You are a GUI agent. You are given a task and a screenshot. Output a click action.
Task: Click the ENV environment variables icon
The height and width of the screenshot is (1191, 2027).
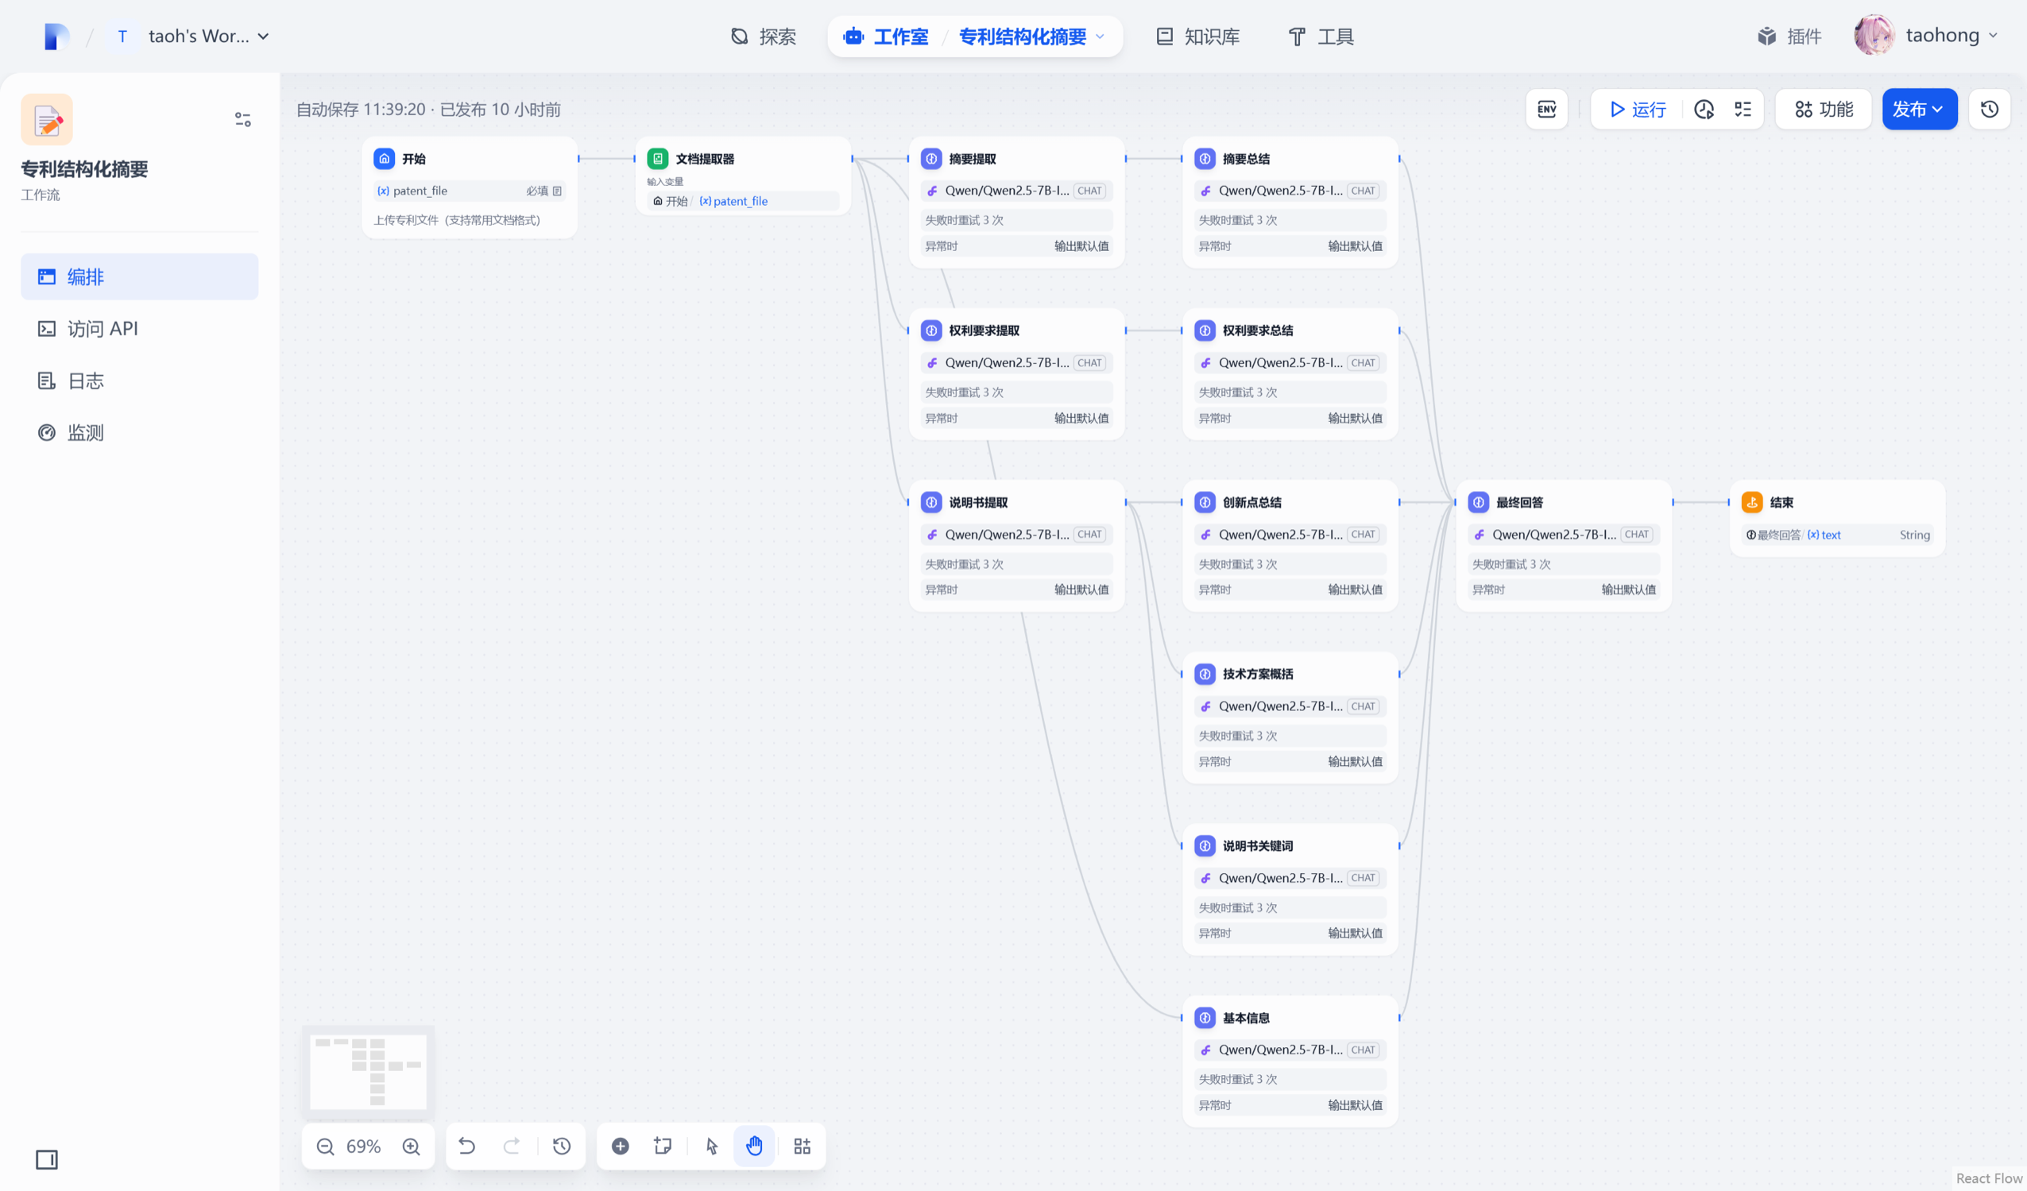coord(1546,110)
